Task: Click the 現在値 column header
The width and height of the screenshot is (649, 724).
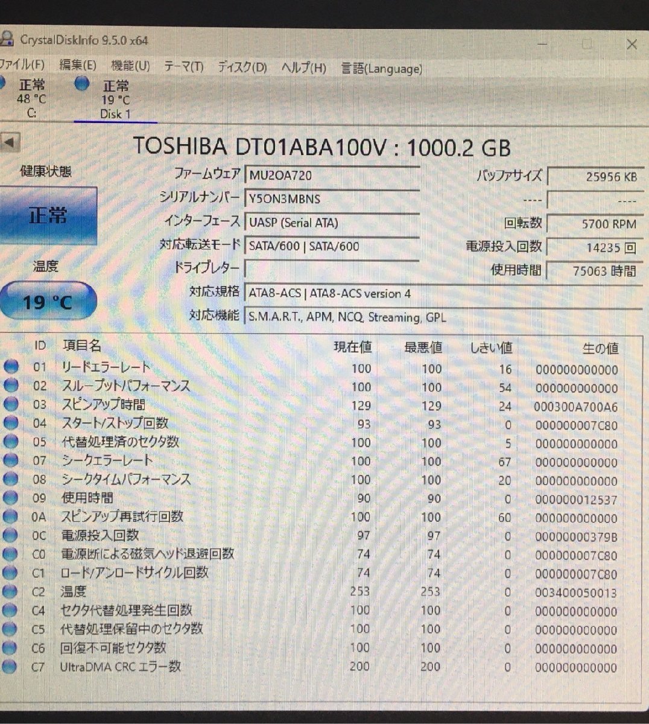Action: (x=353, y=347)
